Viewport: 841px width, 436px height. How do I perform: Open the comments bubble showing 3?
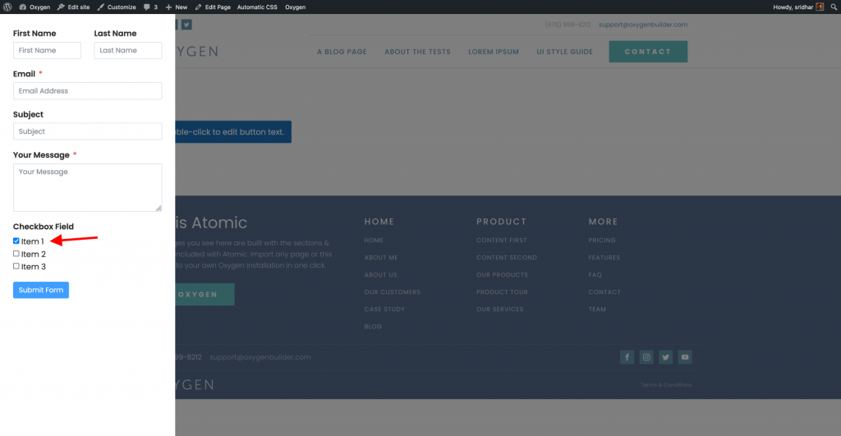[150, 7]
